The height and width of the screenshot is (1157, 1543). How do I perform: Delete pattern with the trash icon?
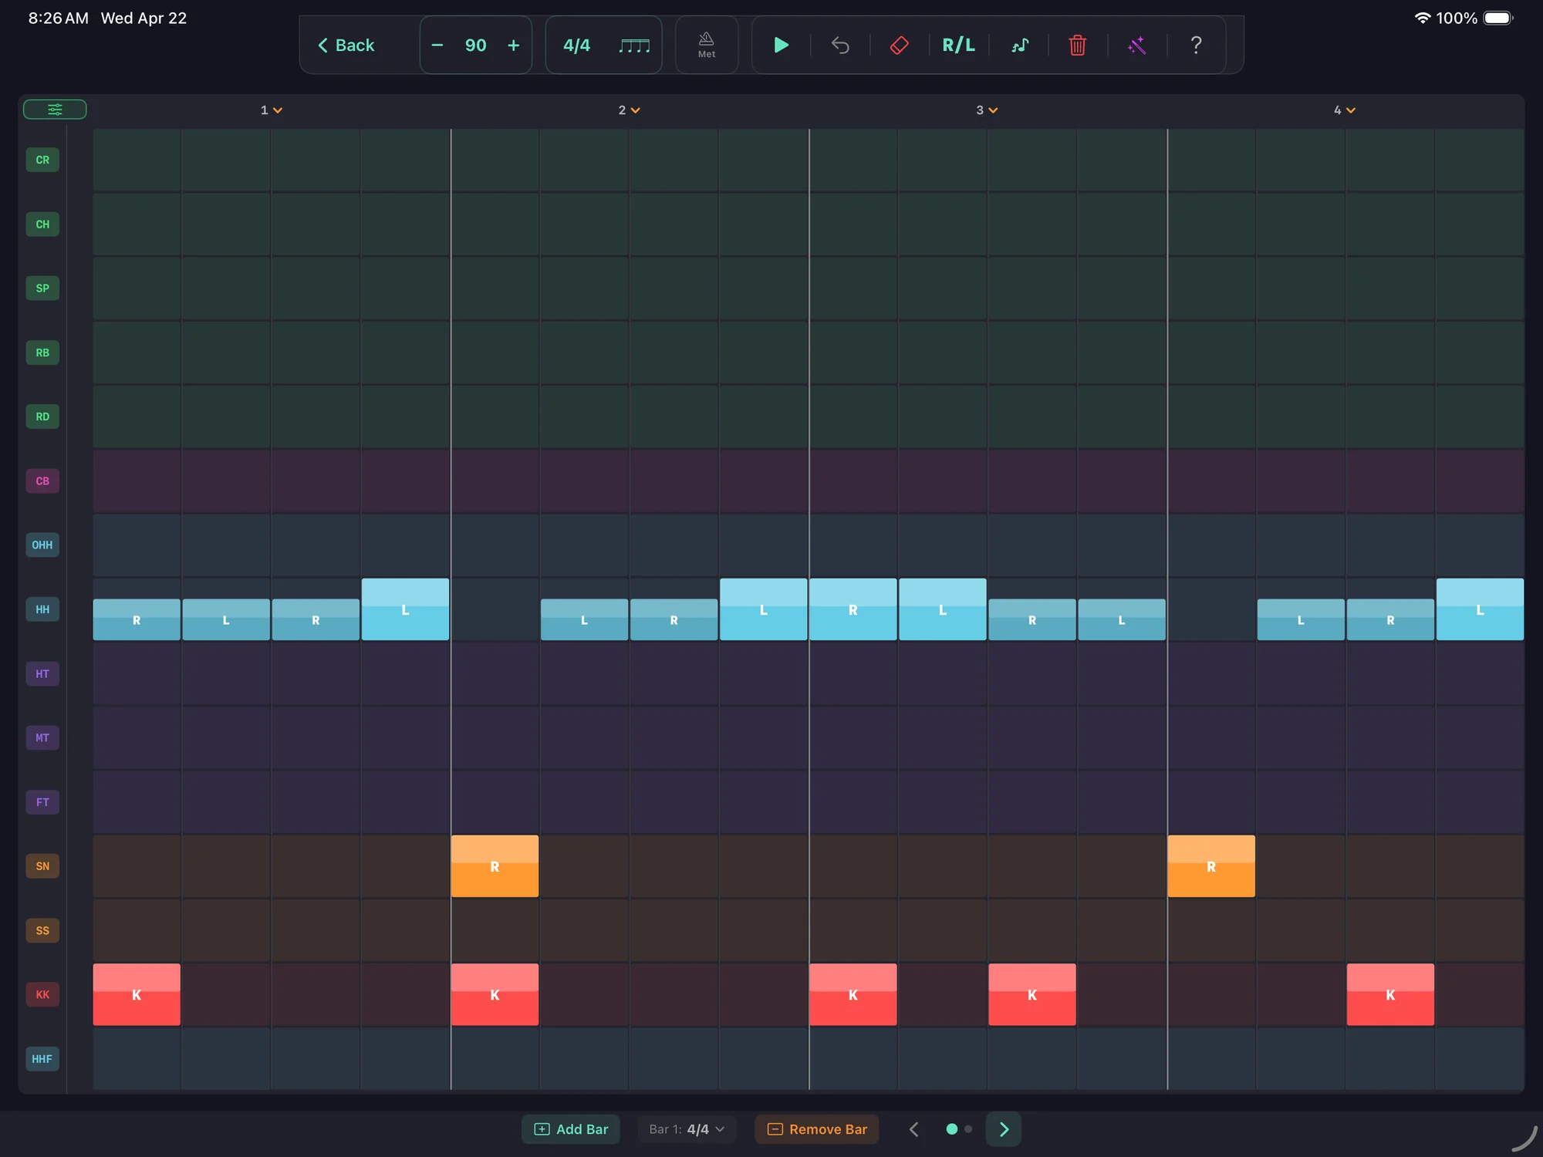[1077, 46]
